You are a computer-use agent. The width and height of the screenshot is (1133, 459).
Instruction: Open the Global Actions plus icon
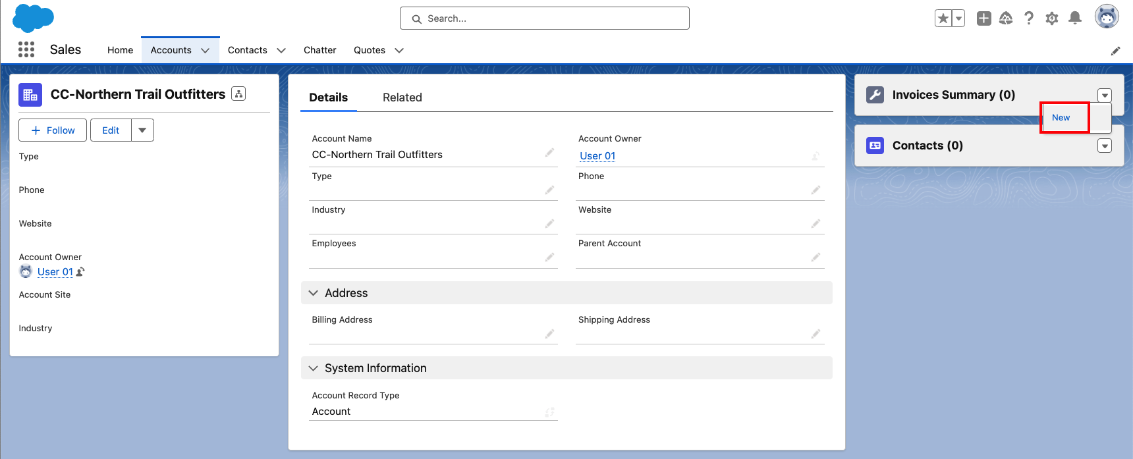pyautogui.click(x=983, y=18)
